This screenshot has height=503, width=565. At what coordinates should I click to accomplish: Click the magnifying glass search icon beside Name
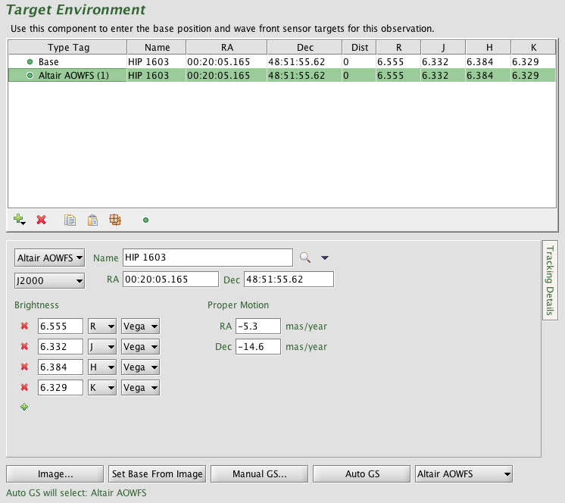[x=304, y=258]
